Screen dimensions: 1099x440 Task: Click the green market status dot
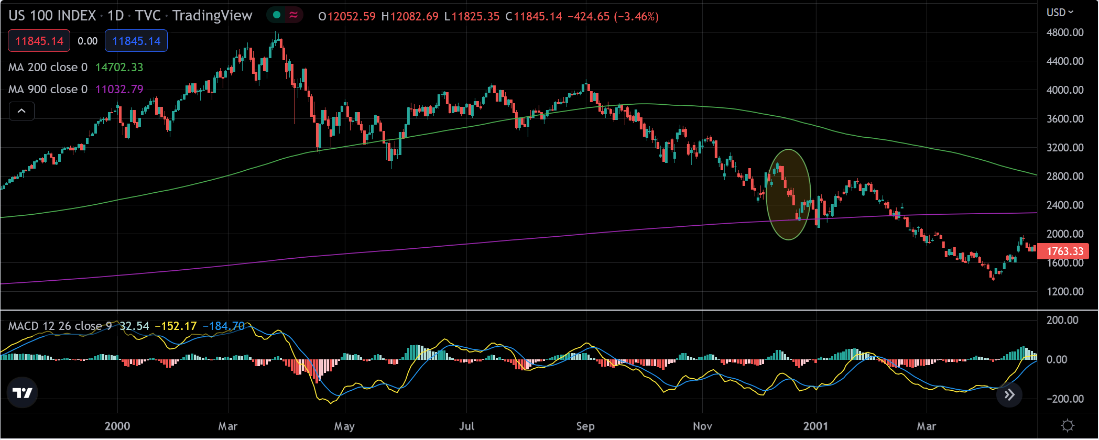click(x=277, y=15)
